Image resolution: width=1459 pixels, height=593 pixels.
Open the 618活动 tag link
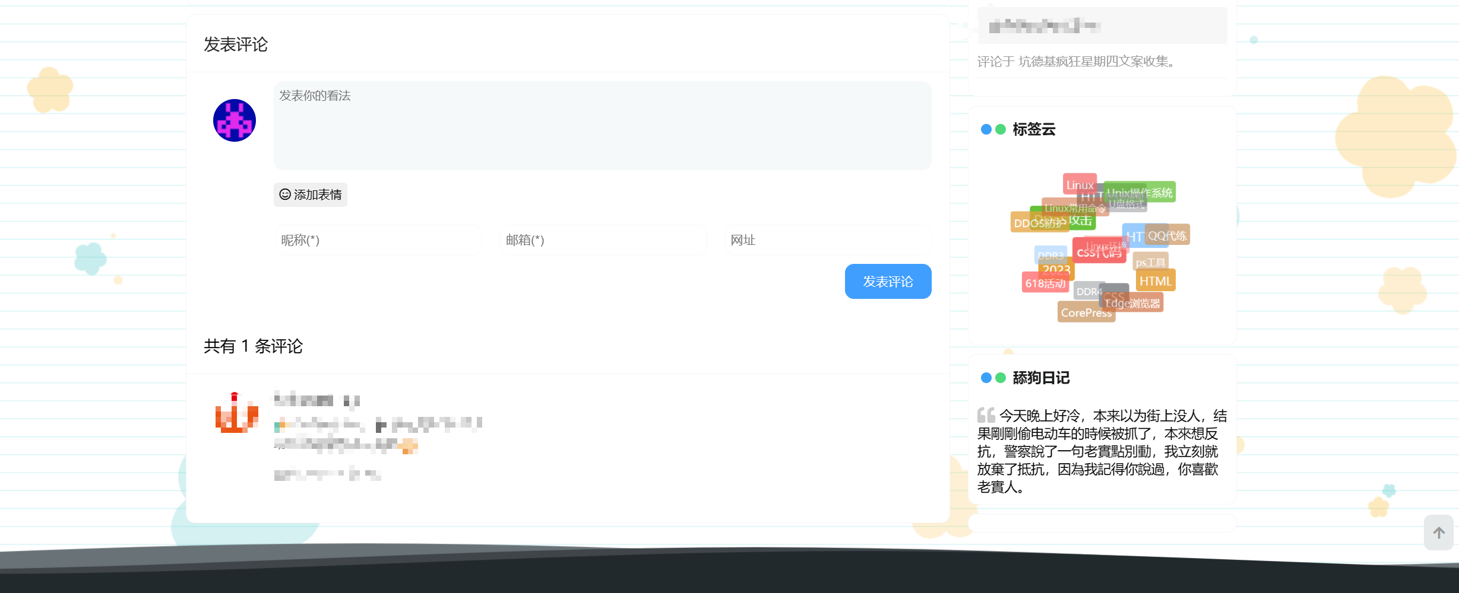click(1045, 283)
